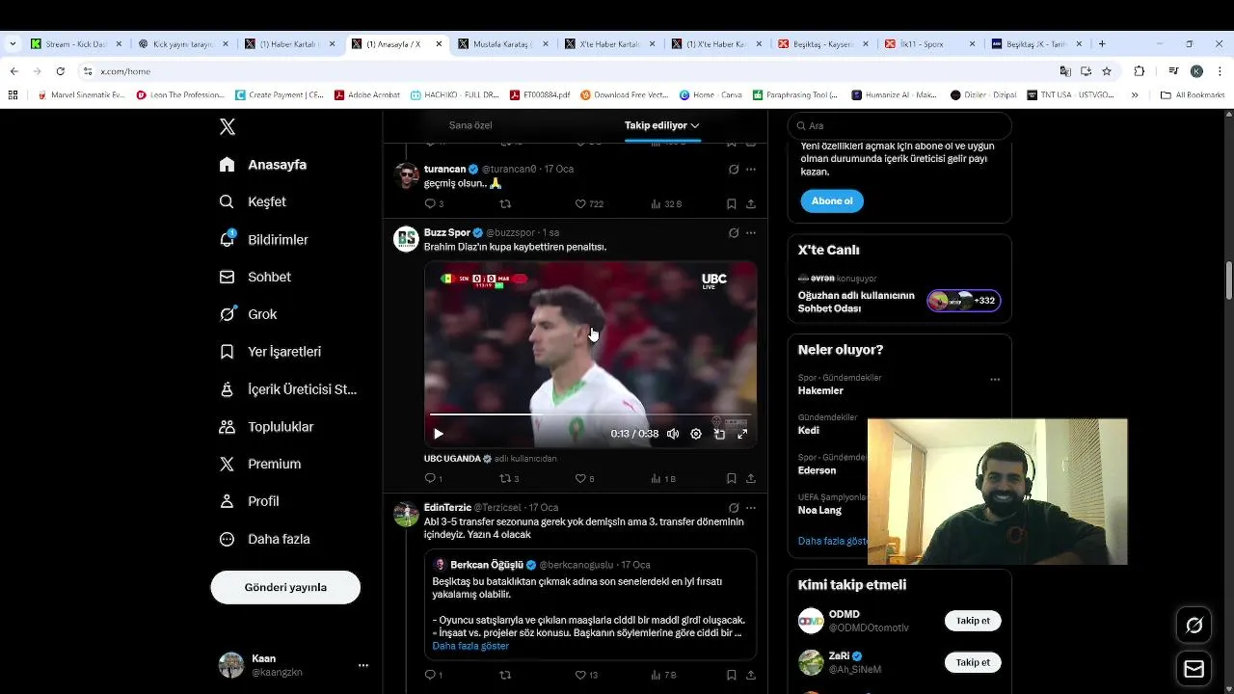The width and height of the screenshot is (1234, 694).
Task: Open more options on turancan's post
Action: pos(750,169)
